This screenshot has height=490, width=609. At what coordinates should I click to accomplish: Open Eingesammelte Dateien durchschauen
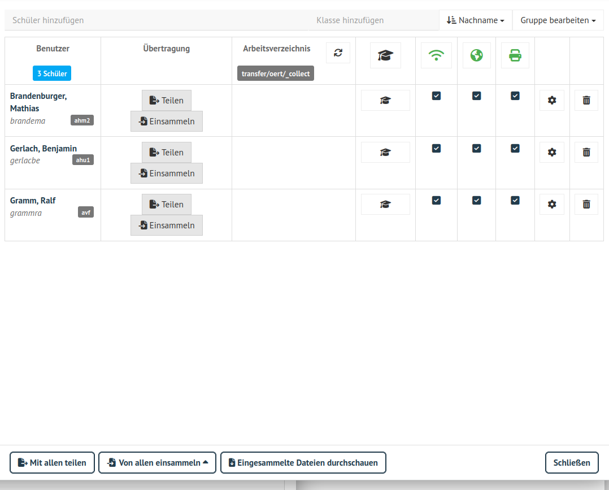(x=303, y=463)
